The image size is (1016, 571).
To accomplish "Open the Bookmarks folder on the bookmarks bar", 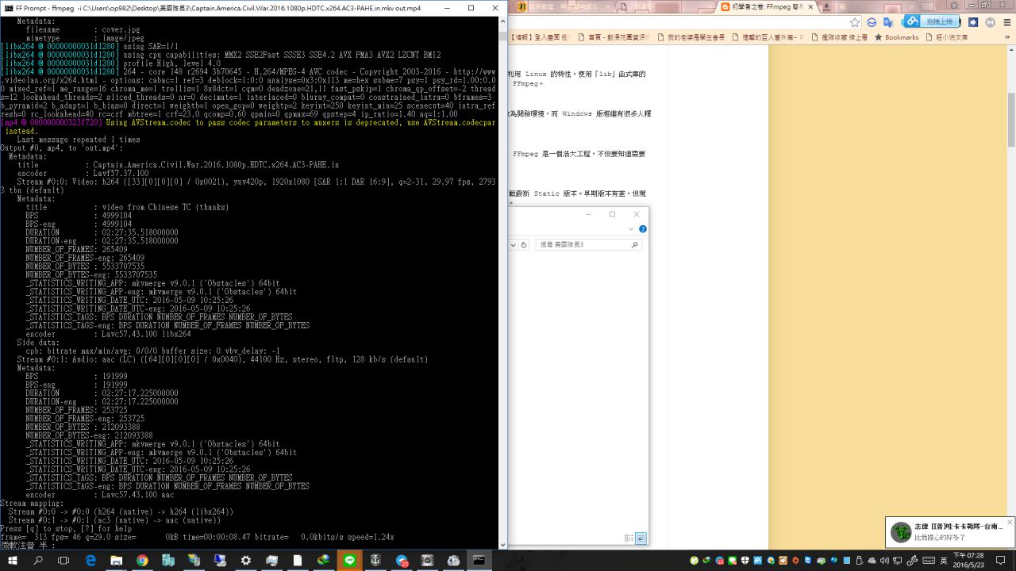I will 897,37.
